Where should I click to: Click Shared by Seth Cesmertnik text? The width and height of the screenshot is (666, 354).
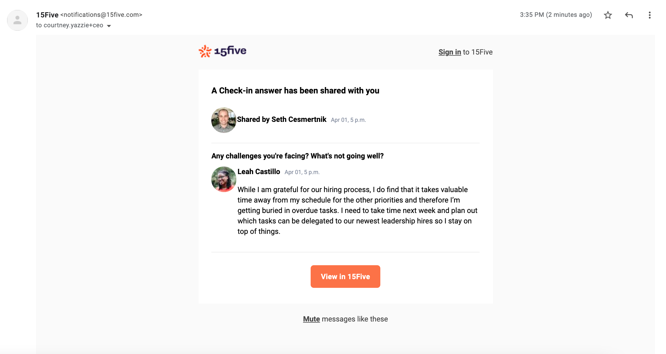pyautogui.click(x=282, y=119)
